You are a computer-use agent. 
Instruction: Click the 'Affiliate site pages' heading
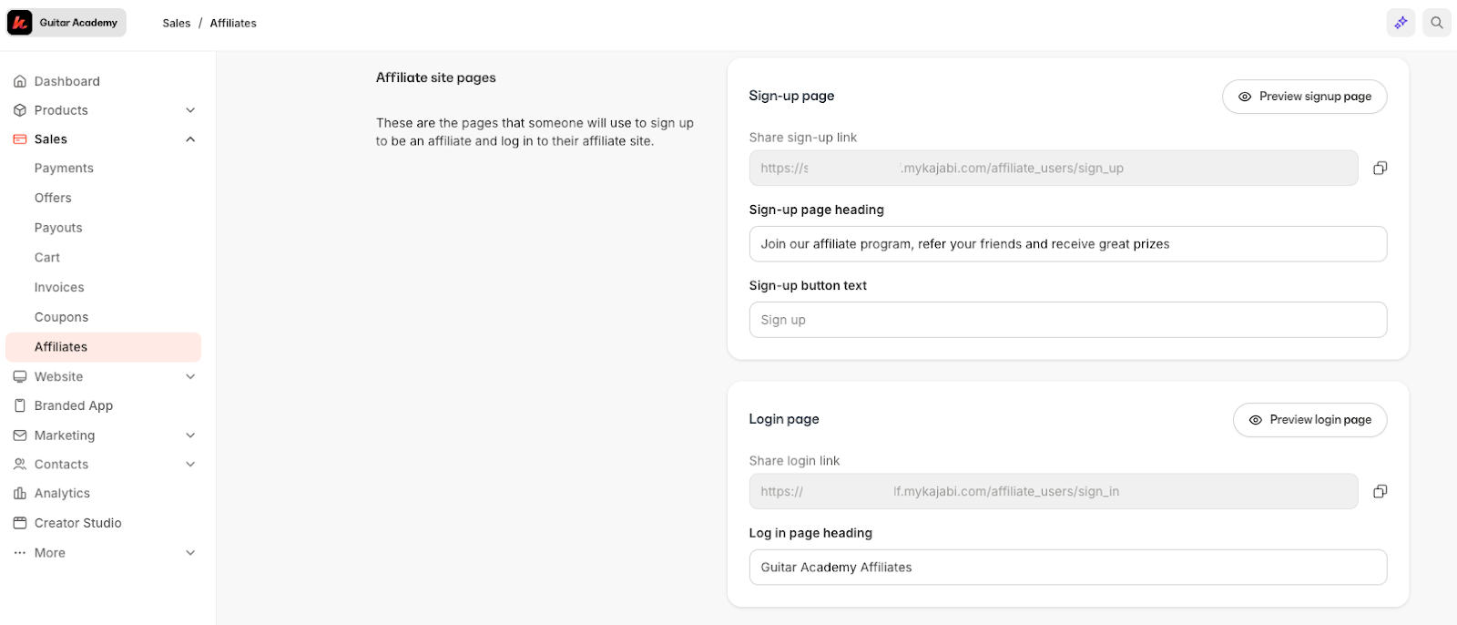pos(436,77)
